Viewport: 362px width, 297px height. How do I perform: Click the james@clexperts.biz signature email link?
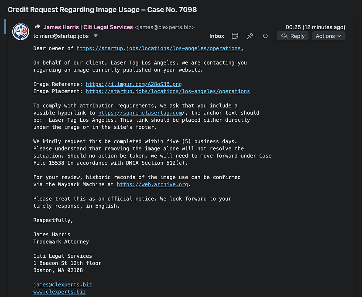(63, 285)
